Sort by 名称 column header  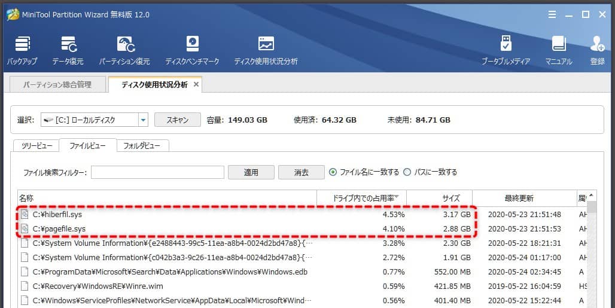[x=167, y=199]
